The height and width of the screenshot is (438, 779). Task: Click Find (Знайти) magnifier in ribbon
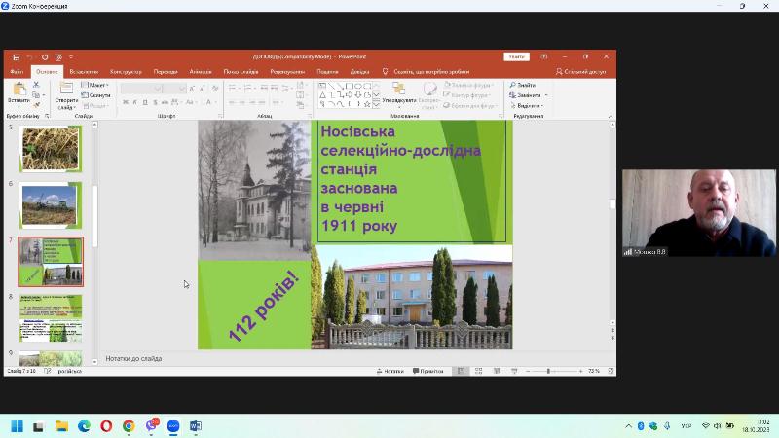point(523,85)
